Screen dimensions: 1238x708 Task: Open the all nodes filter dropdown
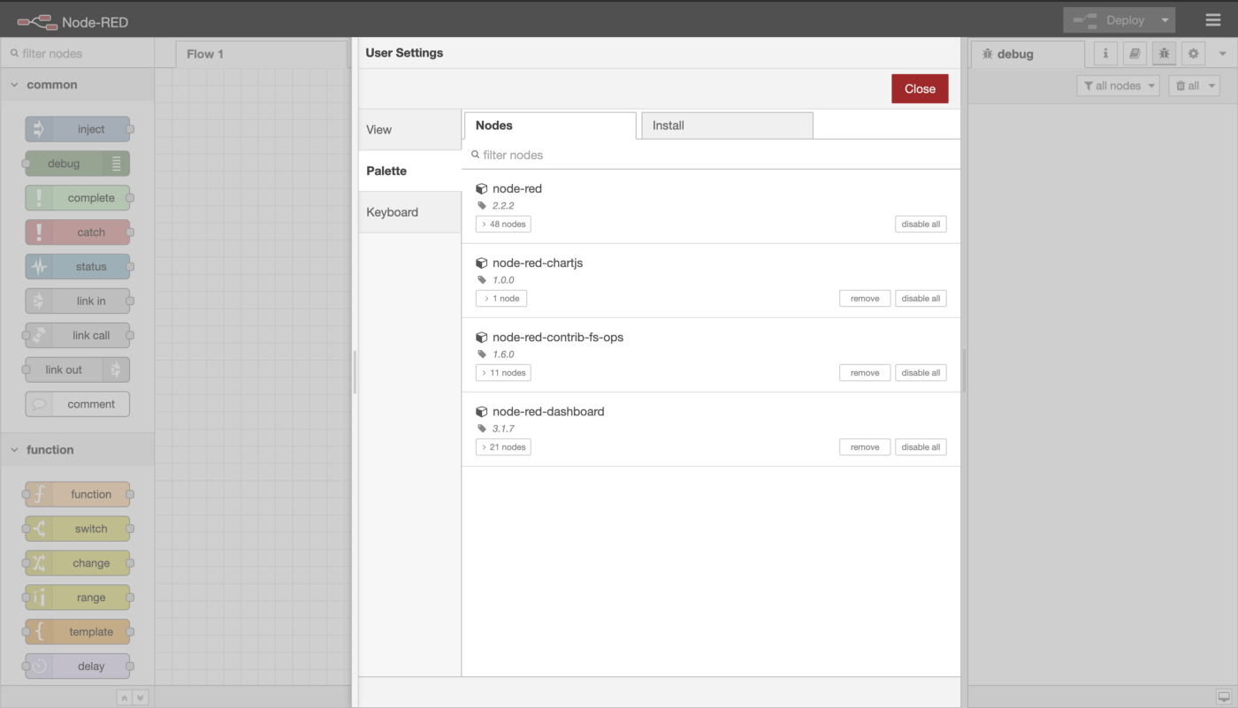[1118, 86]
